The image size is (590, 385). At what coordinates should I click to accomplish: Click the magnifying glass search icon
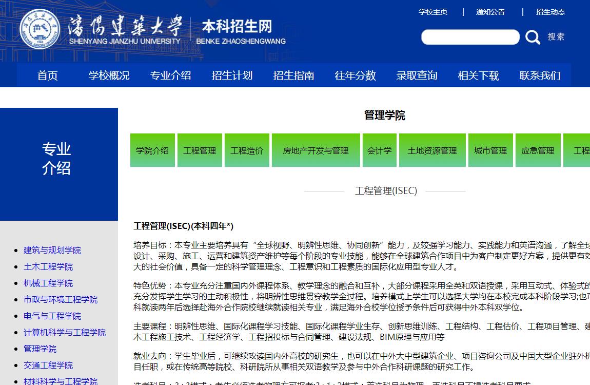[533, 37]
